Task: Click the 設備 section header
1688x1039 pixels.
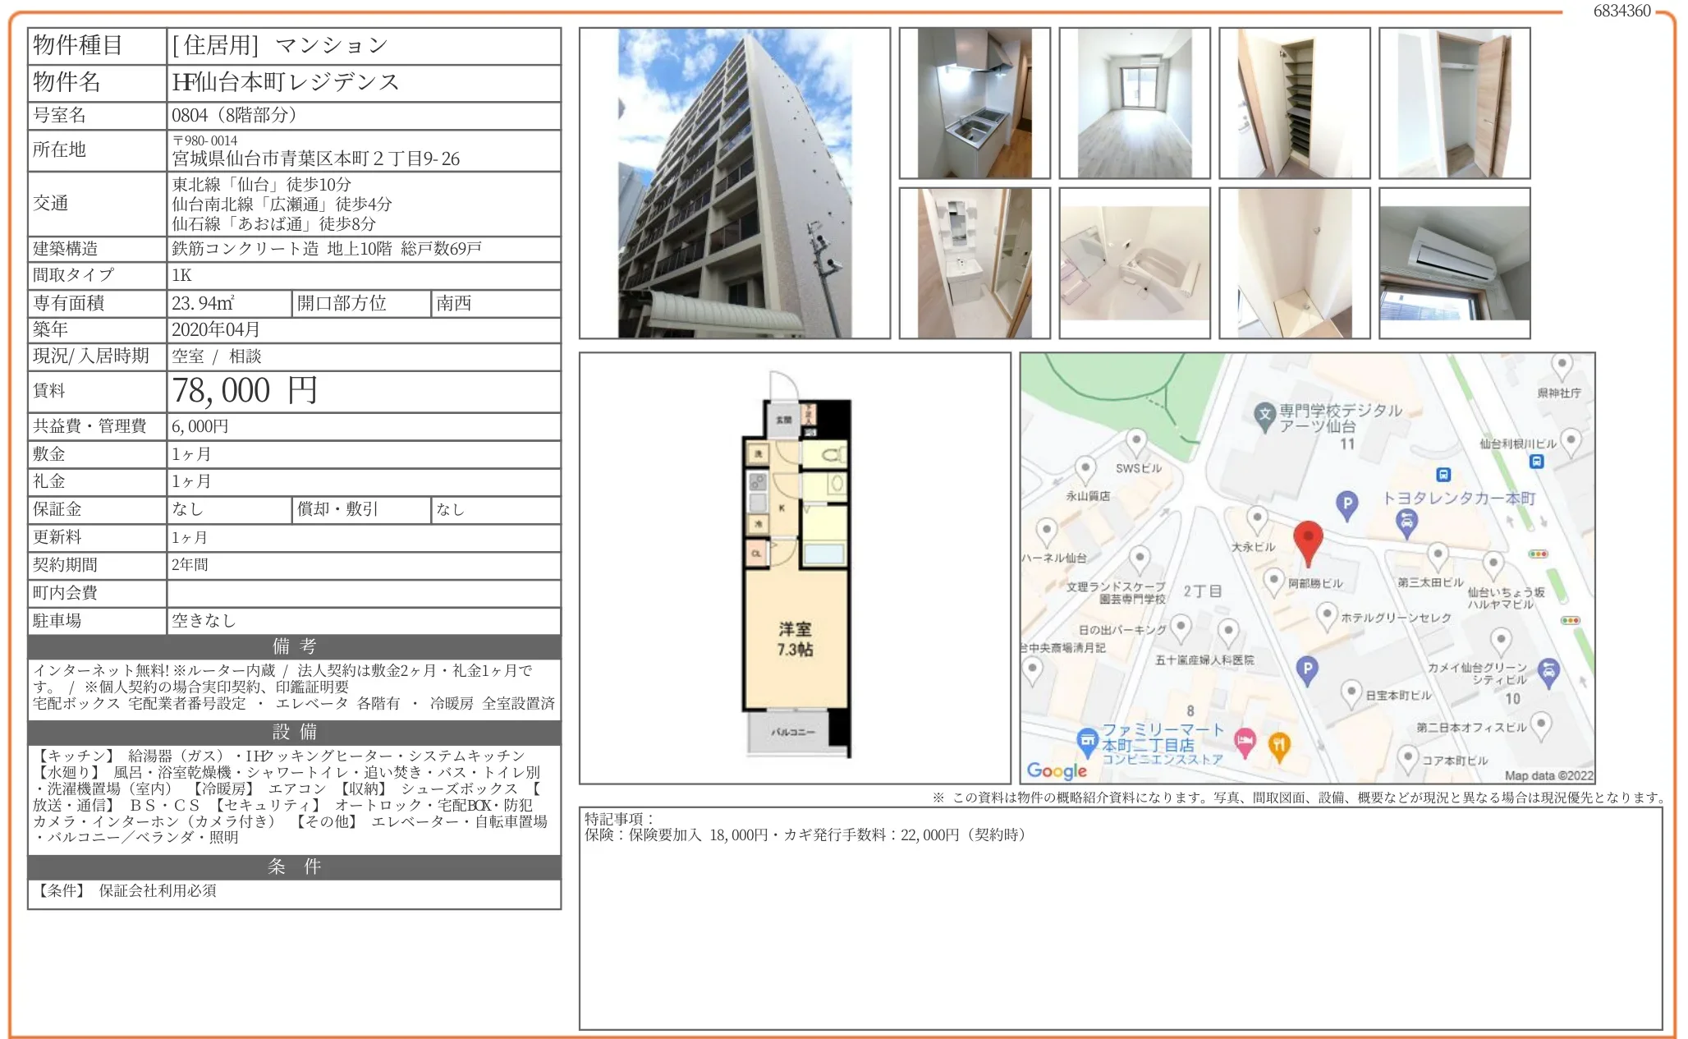Action: coord(295,733)
